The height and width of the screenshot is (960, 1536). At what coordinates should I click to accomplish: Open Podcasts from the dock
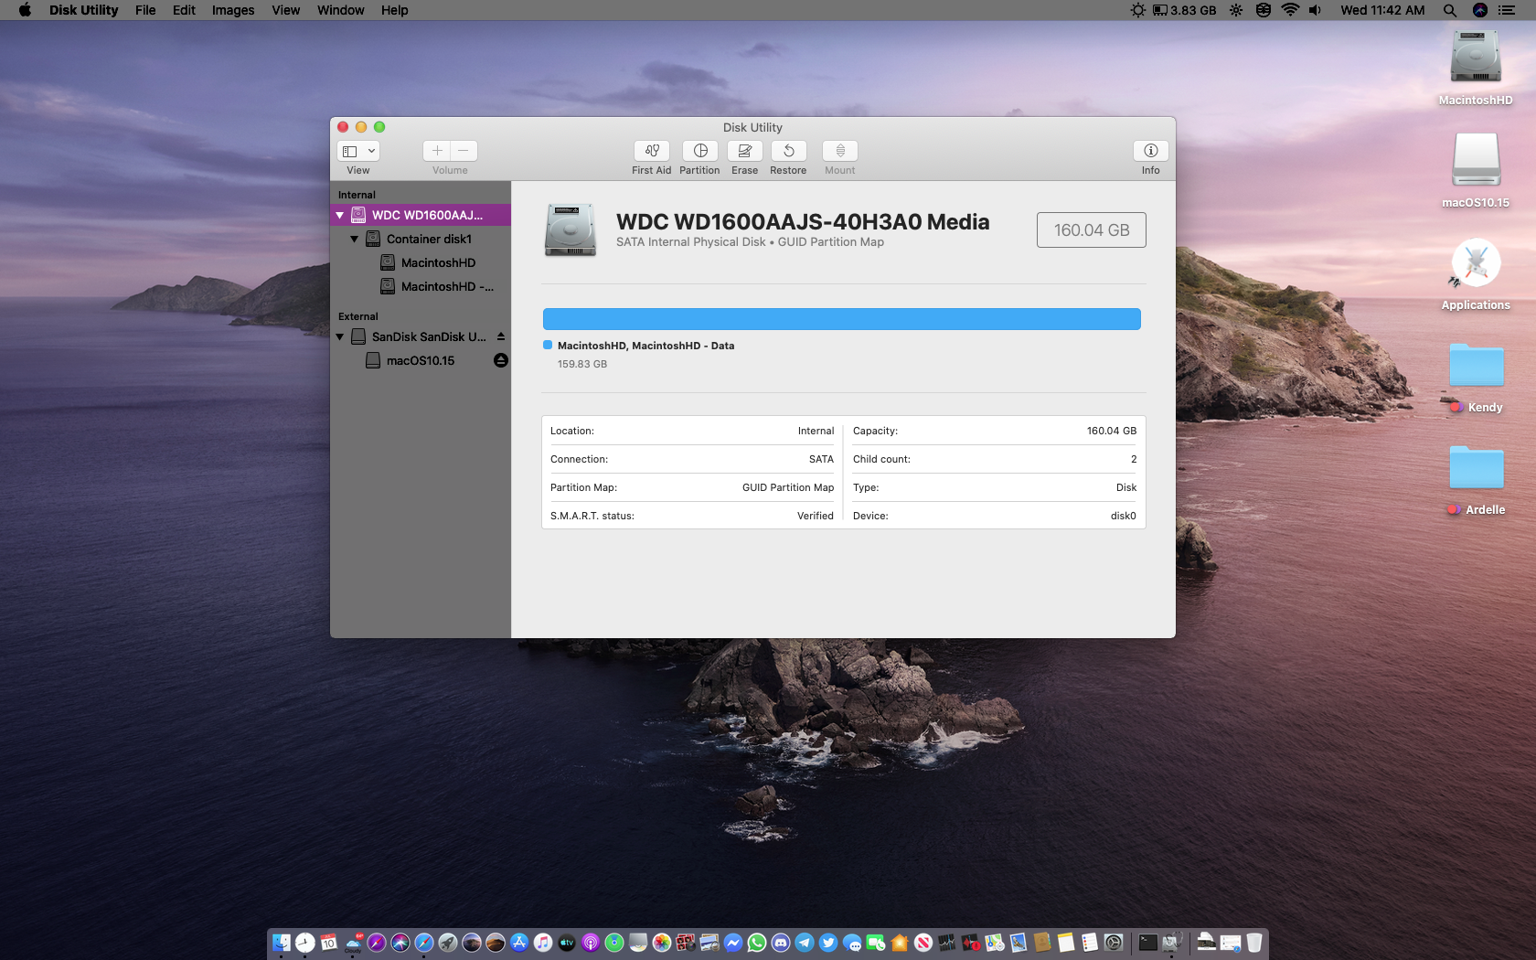(591, 943)
